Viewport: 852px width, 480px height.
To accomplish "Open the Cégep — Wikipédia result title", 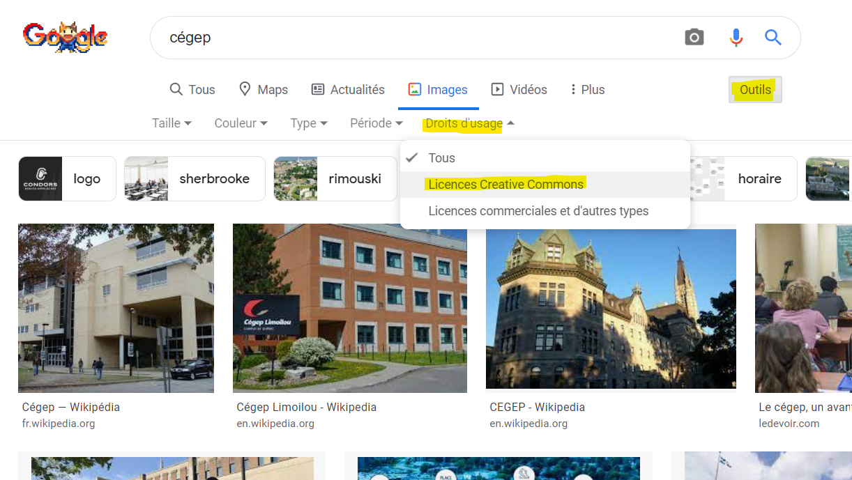I will tap(71, 407).
